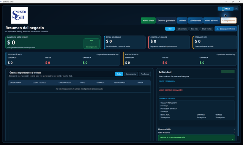Screen dimensions: 243x145
Task: Open the Configuración section
Action: coord(229,20)
